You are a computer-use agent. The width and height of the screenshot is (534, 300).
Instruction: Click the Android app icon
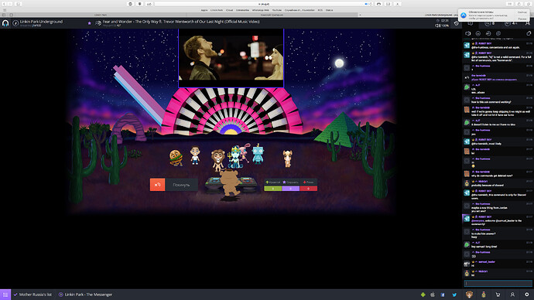click(423, 295)
